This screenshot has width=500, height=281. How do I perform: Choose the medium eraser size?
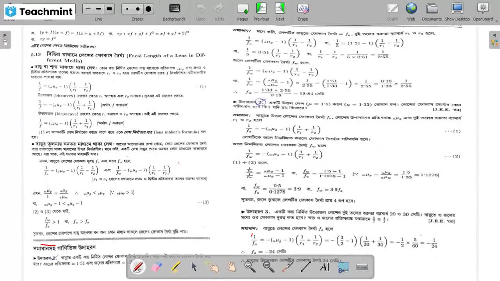tap(137, 9)
